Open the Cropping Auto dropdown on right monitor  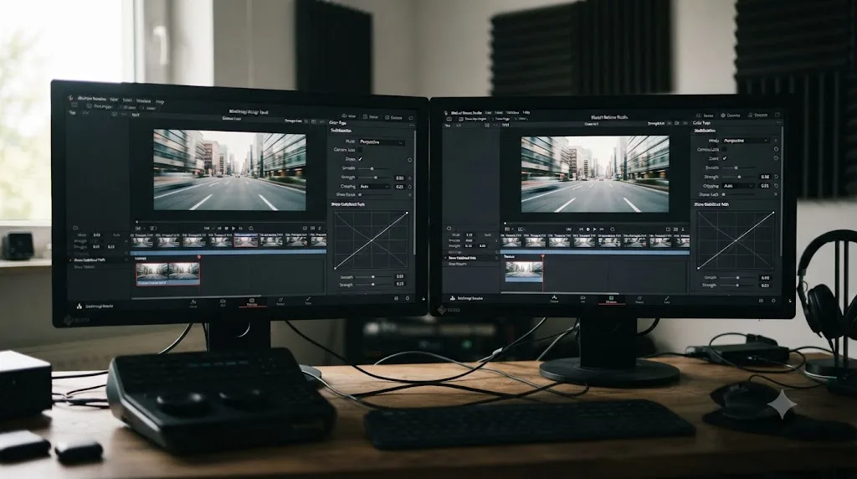tap(738, 186)
